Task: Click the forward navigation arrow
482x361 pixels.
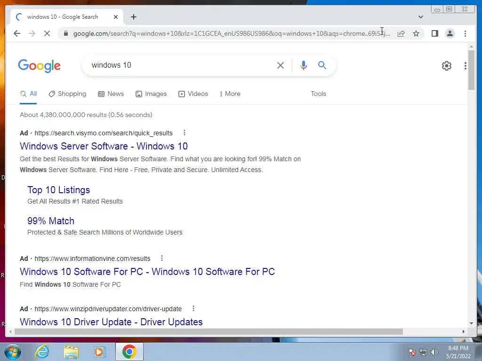Action: (x=32, y=33)
